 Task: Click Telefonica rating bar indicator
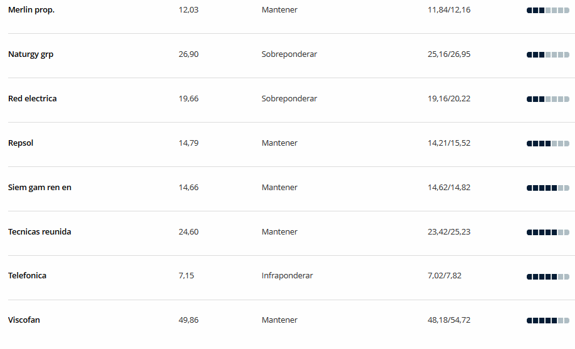(548, 276)
